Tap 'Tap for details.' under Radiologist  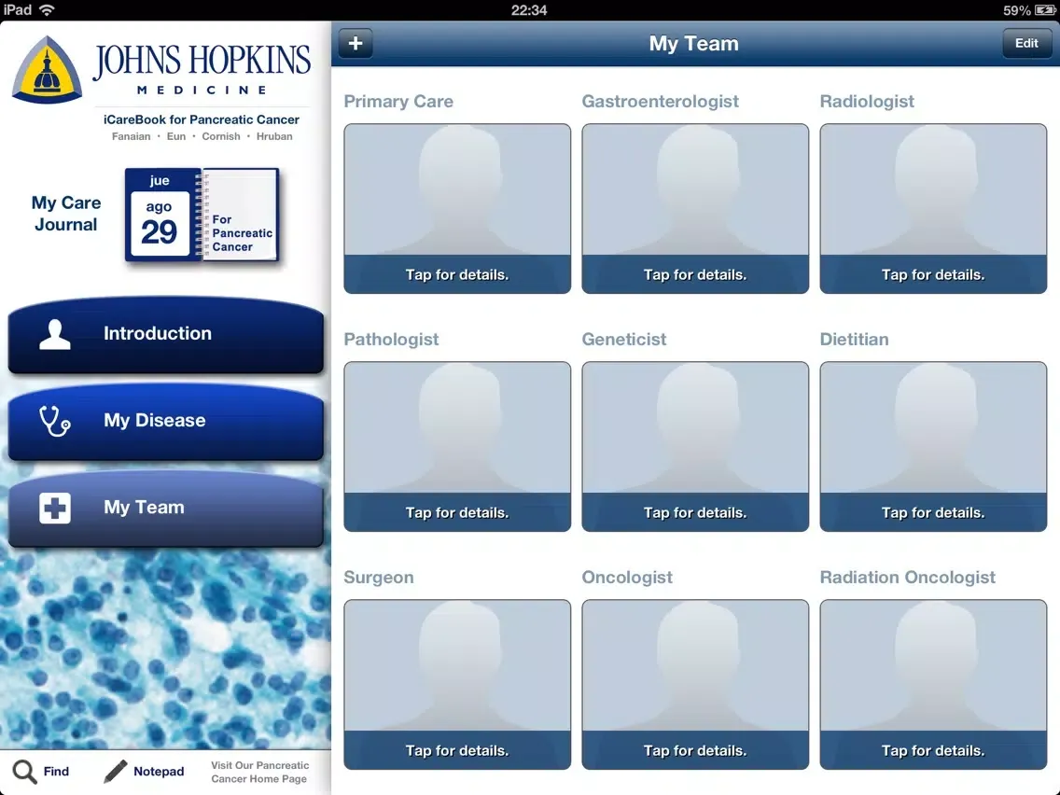tap(933, 274)
